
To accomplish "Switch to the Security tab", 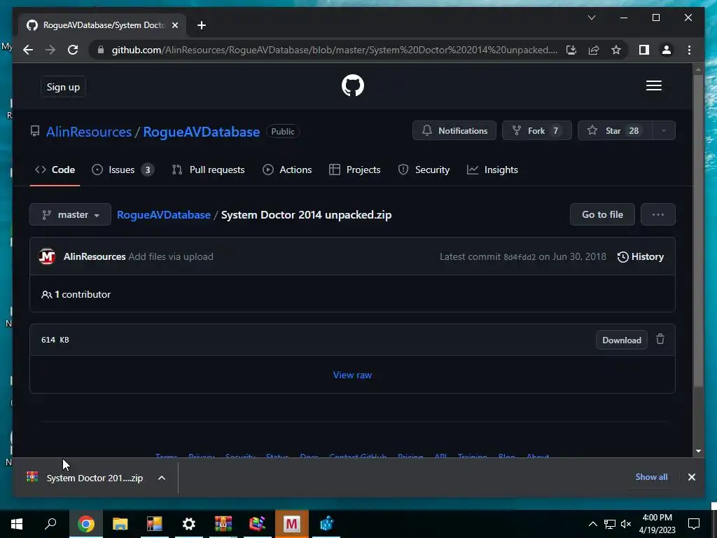I will click(424, 170).
